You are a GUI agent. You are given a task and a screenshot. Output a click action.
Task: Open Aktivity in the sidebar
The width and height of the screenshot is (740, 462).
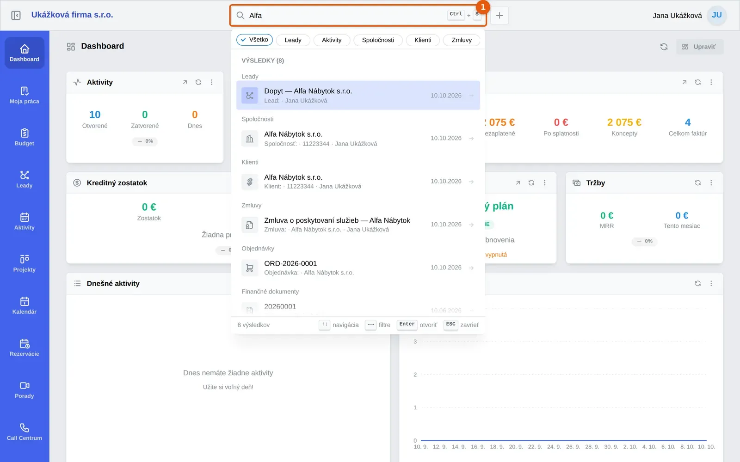point(25,221)
